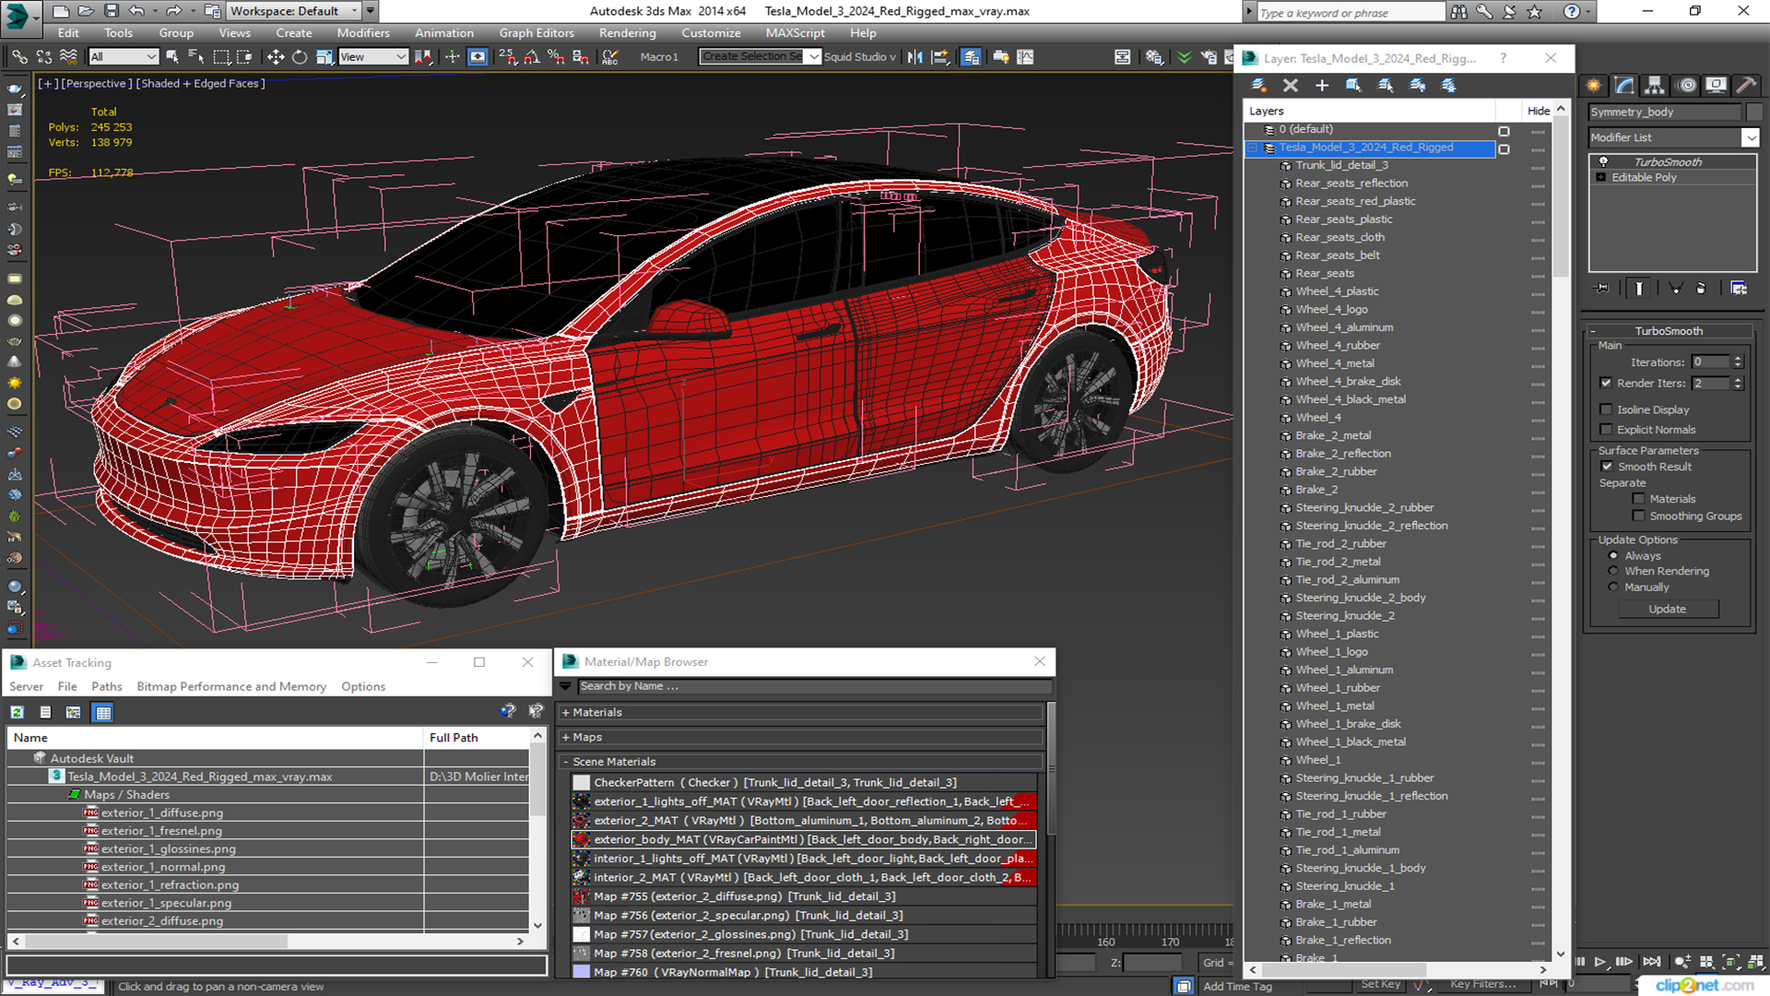Toggle Isoline Display checkbox
This screenshot has height=996, width=1770.
click(x=1606, y=409)
